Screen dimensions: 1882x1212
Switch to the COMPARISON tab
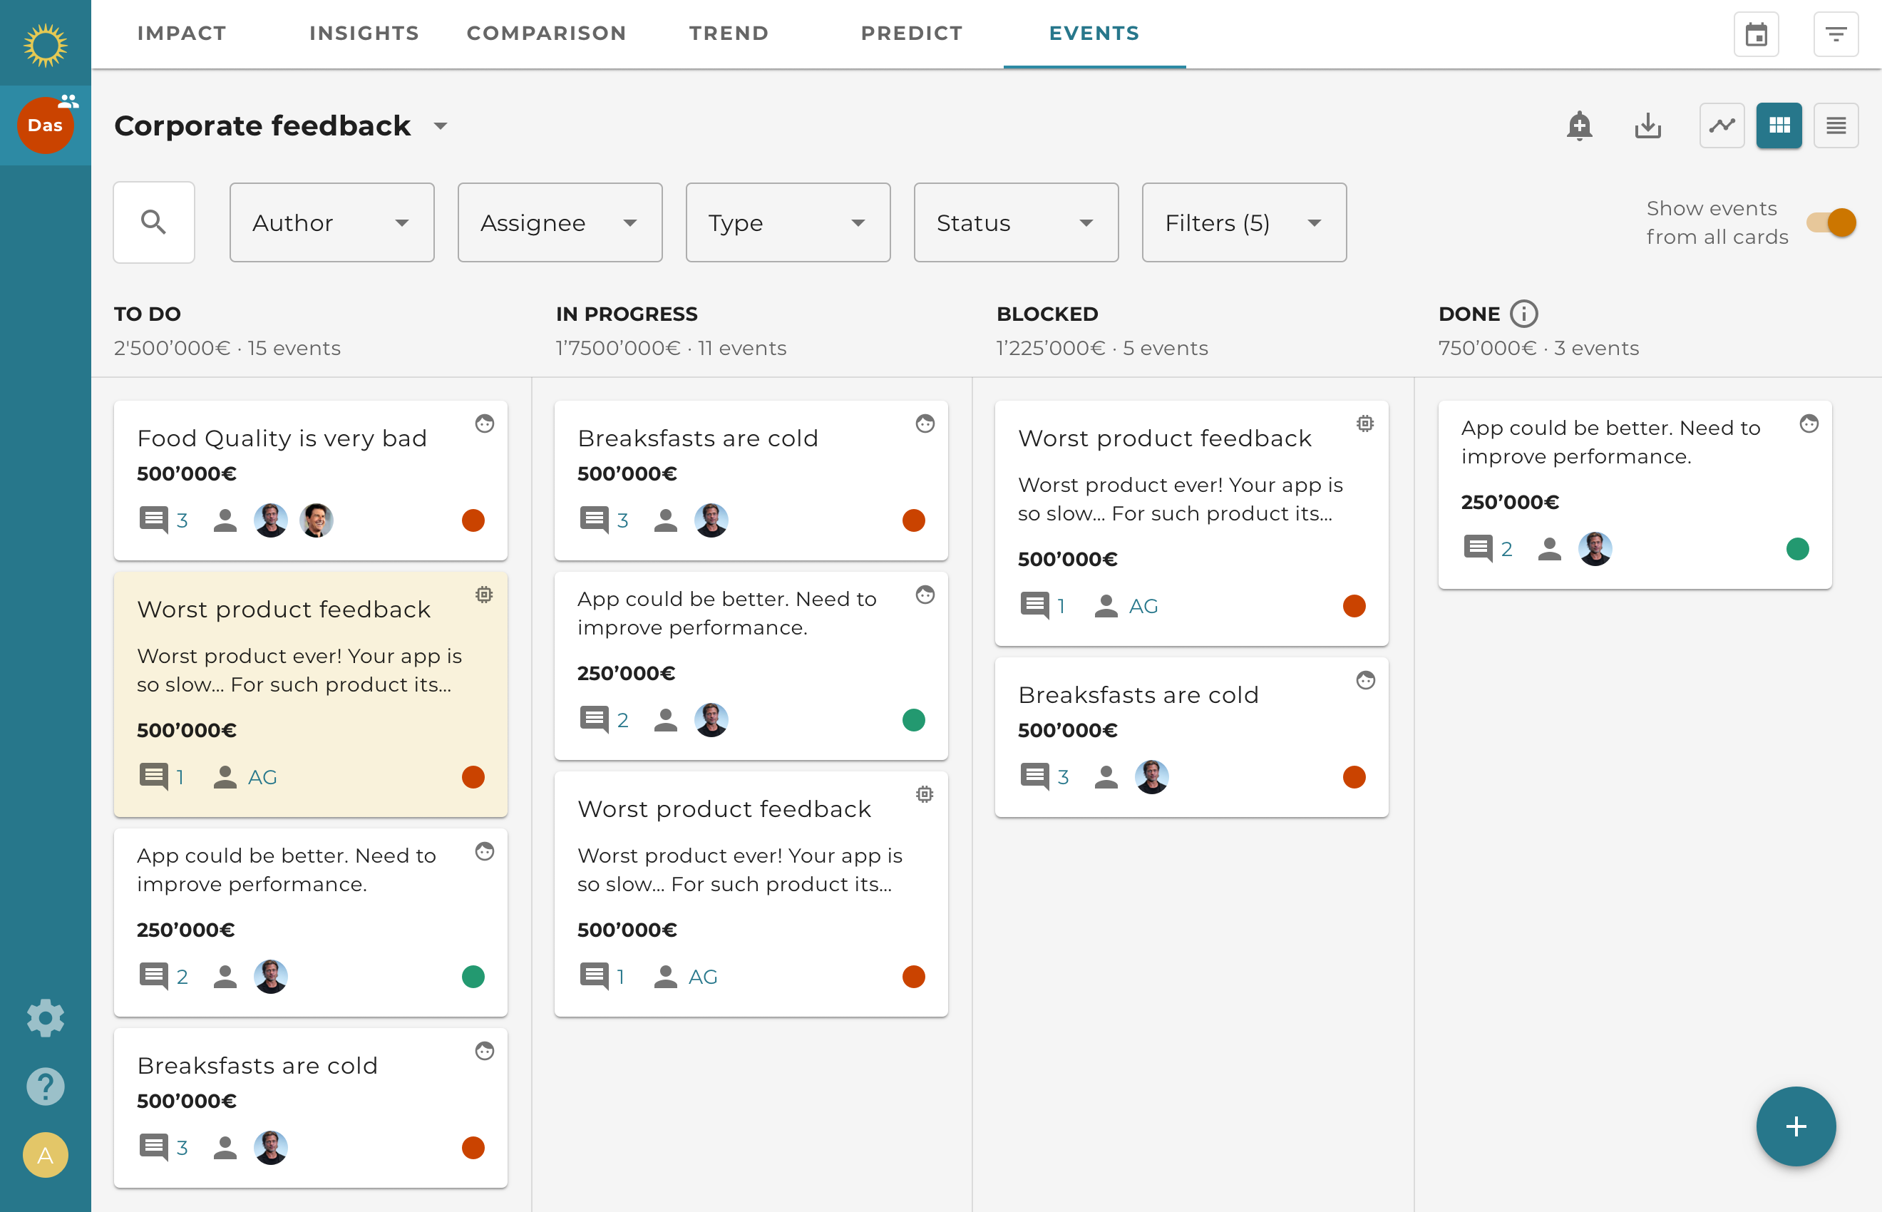pos(546,33)
